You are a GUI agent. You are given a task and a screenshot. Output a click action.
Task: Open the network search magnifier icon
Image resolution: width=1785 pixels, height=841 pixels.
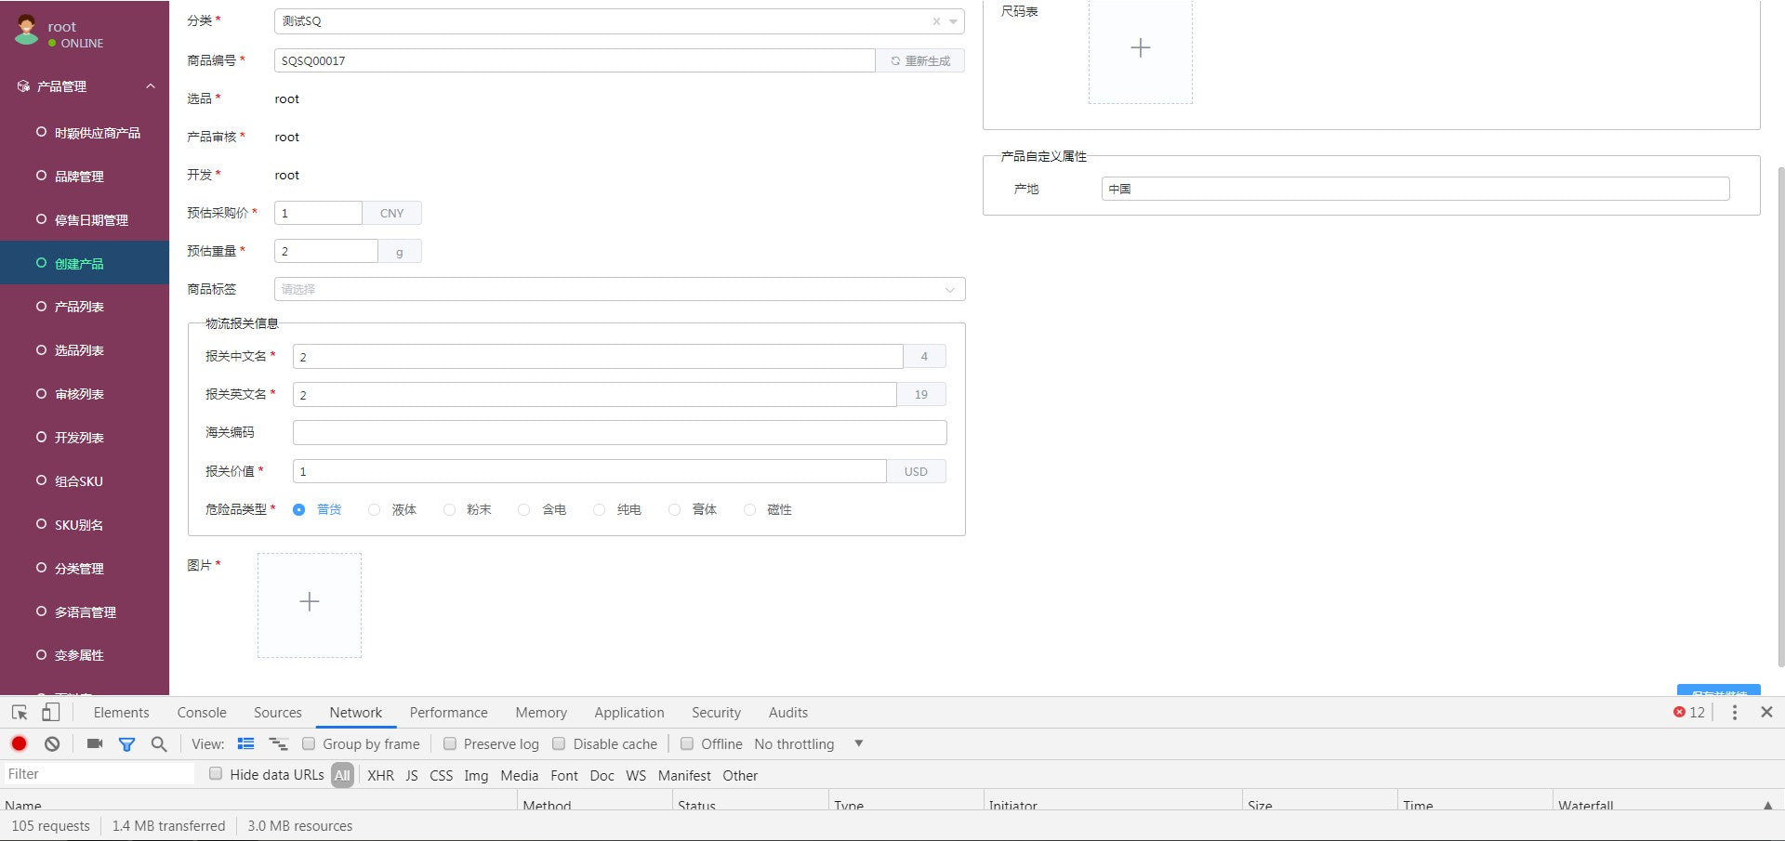click(x=159, y=743)
